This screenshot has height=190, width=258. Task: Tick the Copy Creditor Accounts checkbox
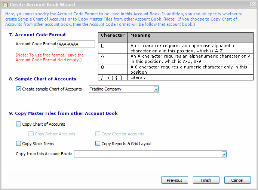coord(98,134)
